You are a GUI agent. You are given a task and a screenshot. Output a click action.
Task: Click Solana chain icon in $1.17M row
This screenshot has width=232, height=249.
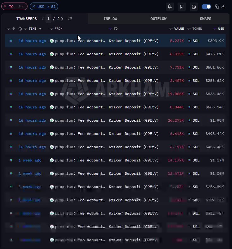11,160
